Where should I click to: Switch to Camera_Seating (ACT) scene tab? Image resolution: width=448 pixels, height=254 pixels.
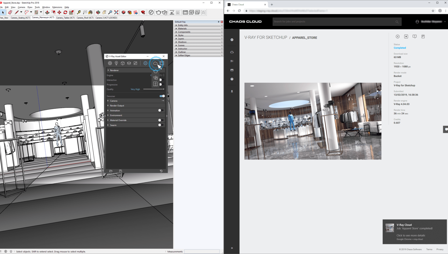20,18
